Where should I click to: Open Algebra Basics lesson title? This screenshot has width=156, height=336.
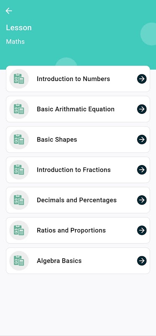pos(59,261)
